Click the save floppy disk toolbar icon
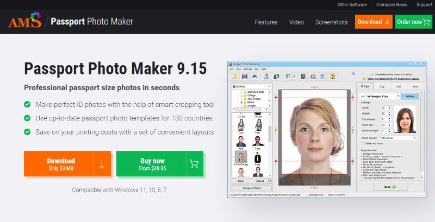The height and width of the screenshot is (222, 435). click(x=245, y=77)
